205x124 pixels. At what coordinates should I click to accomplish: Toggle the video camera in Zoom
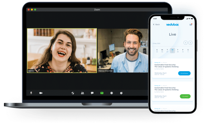click(x=41, y=93)
